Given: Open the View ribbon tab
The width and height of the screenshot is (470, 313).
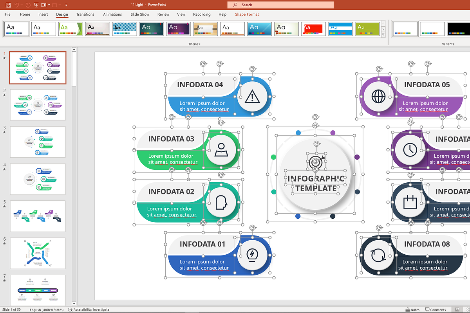Looking at the screenshot, I should [181, 14].
